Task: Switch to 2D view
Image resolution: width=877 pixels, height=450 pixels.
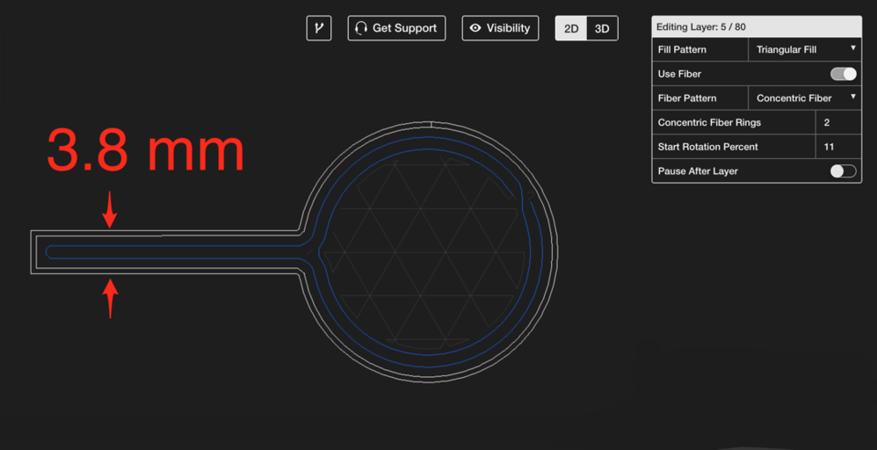Action: pyautogui.click(x=571, y=28)
